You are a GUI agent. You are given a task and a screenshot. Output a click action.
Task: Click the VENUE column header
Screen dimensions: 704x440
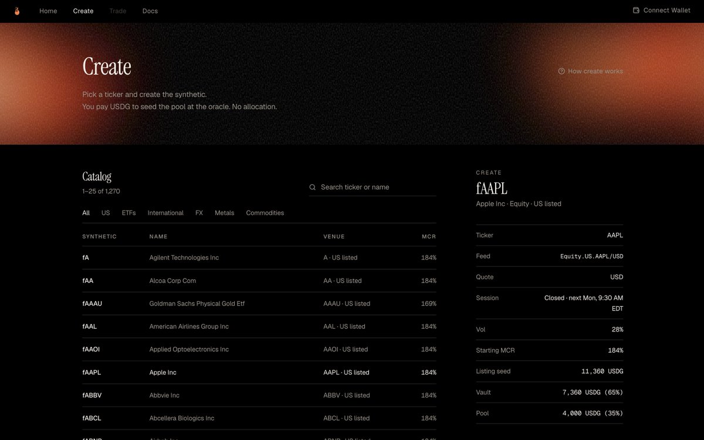coord(334,236)
